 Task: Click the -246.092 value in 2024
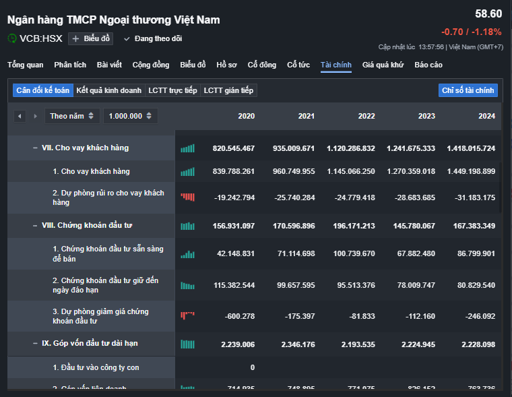480,316
